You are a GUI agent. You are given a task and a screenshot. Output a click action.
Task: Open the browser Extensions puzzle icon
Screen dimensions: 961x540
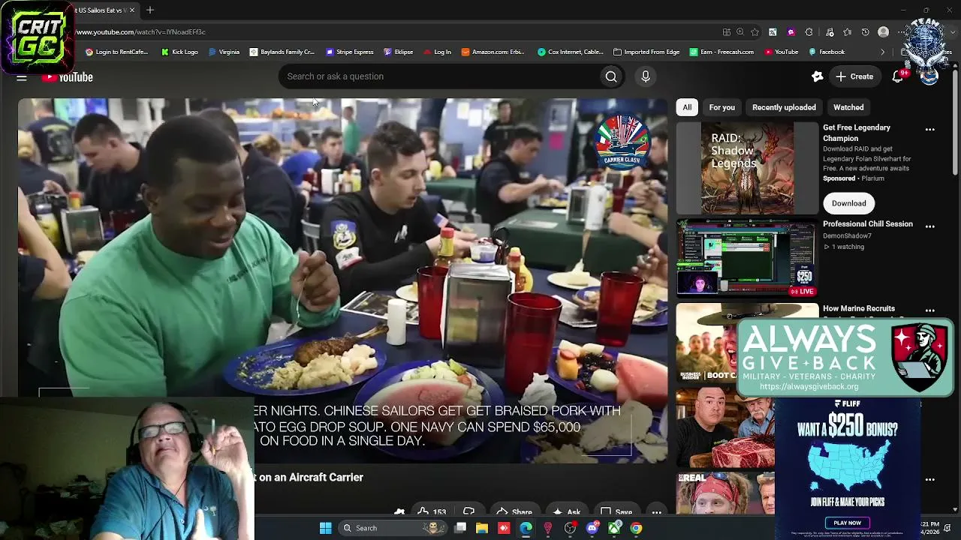tap(809, 32)
